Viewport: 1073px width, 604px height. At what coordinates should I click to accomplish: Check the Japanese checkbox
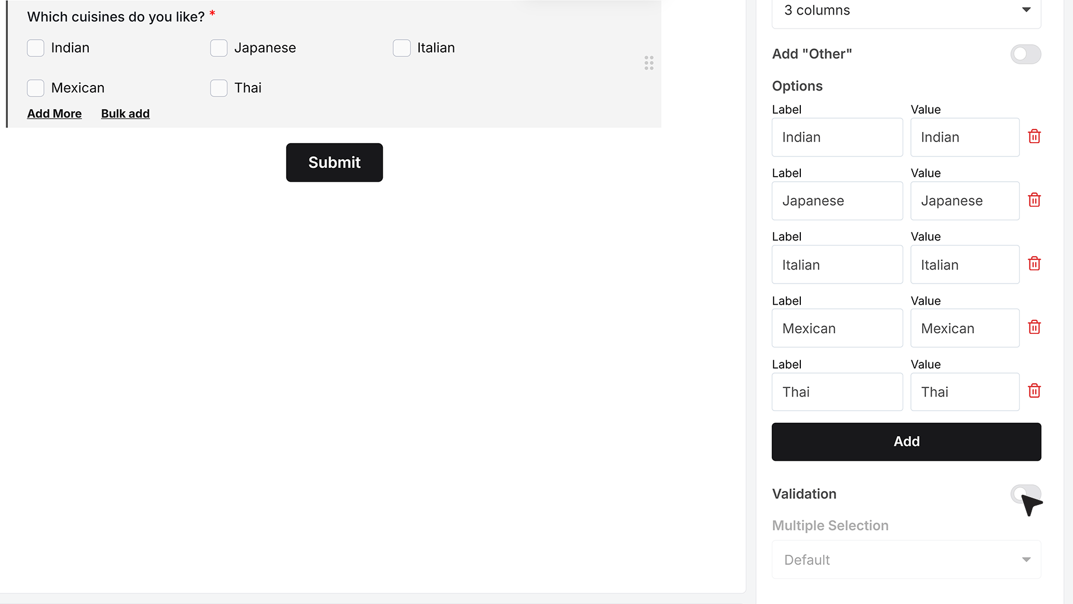click(x=219, y=48)
